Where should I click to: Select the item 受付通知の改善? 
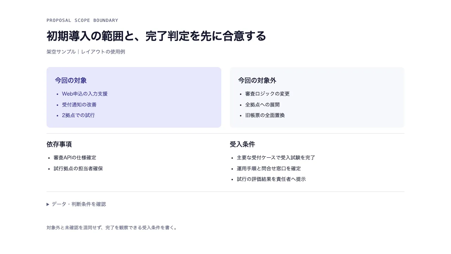coord(79,105)
